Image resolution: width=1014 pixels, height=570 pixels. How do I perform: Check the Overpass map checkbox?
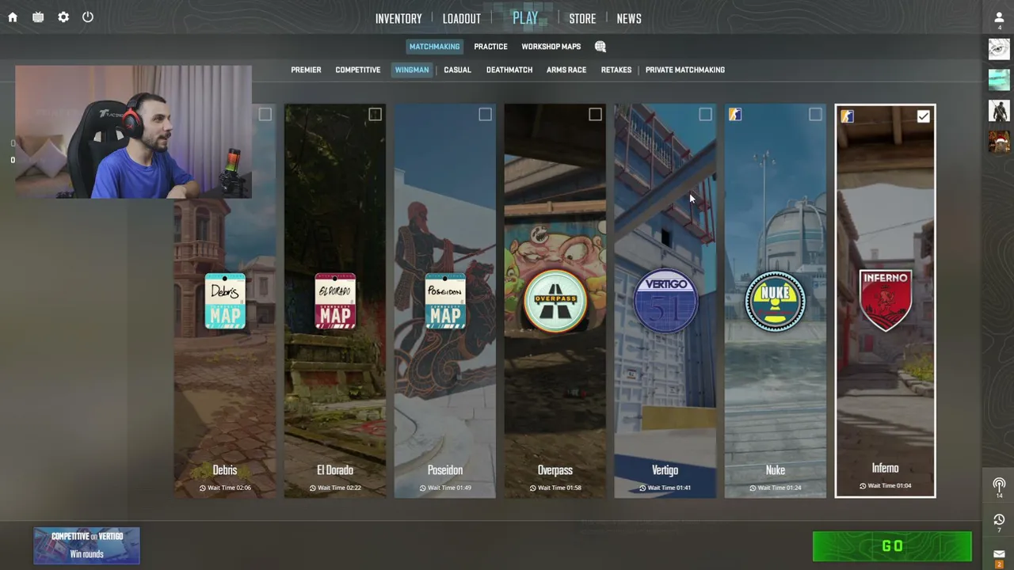tap(595, 115)
